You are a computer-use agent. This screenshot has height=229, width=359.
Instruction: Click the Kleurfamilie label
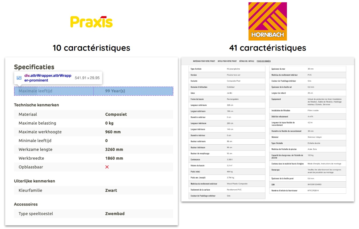[x=30, y=191]
